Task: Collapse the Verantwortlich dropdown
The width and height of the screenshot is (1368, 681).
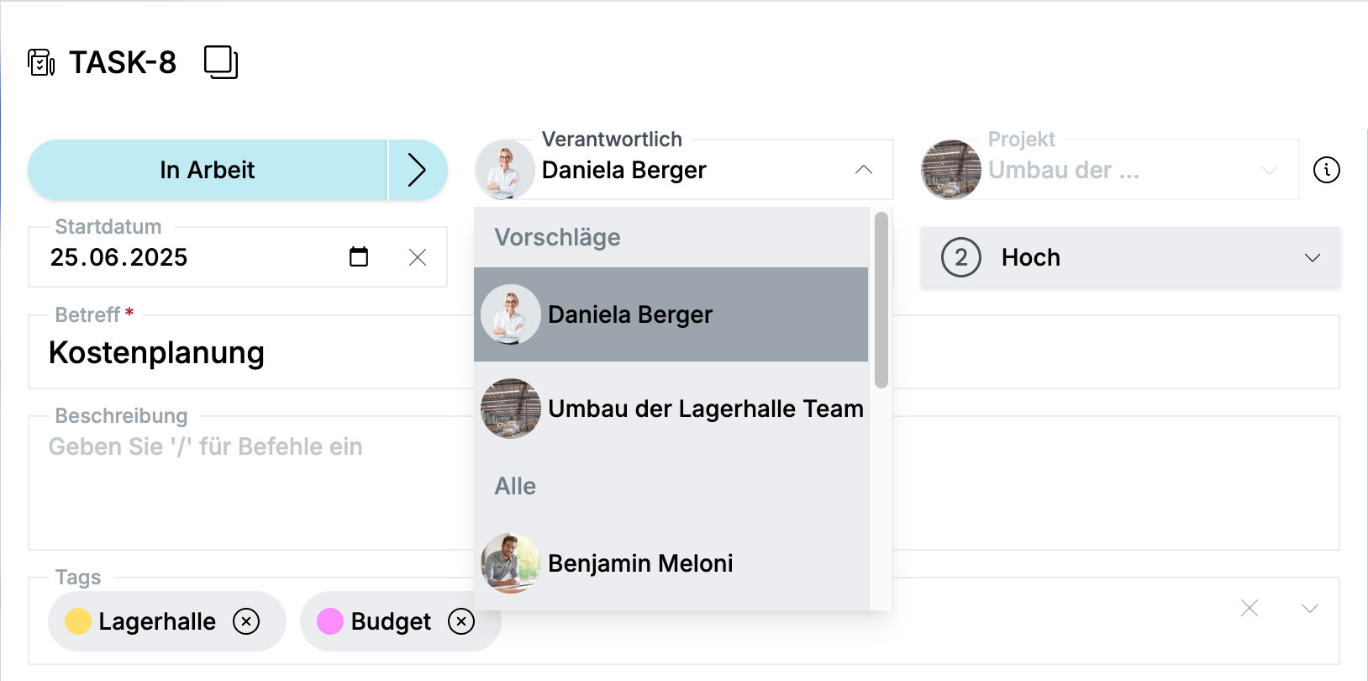Action: coord(864,170)
